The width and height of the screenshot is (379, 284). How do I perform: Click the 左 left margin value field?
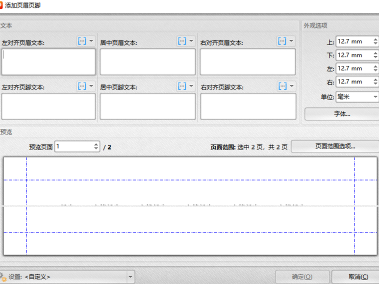[354, 69]
